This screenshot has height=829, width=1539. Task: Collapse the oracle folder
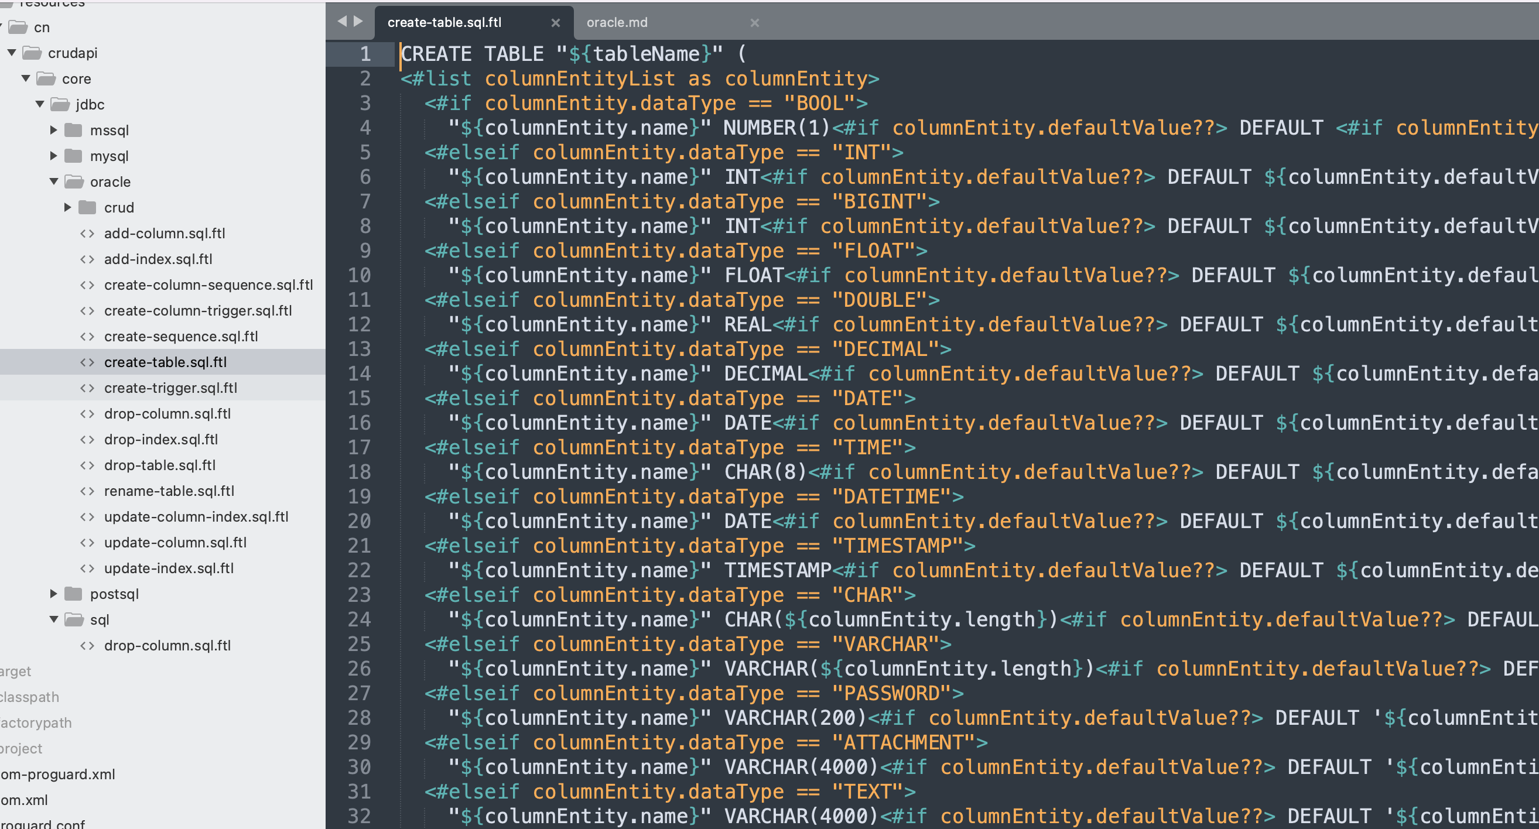tap(54, 181)
